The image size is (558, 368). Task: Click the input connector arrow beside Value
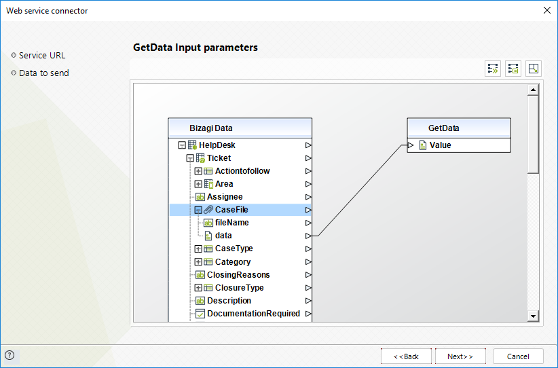point(411,145)
